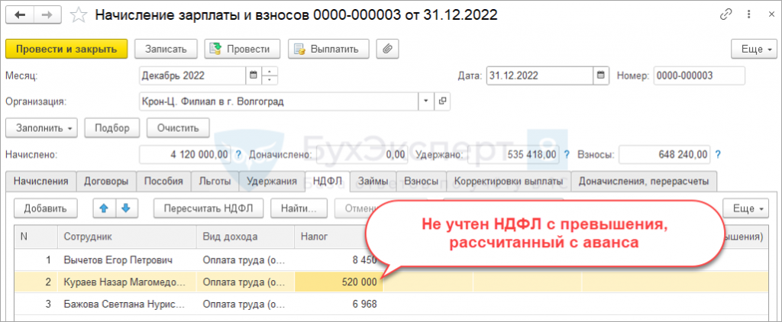Click the Начислено amount 4 120 000,00

(x=185, y=155)
